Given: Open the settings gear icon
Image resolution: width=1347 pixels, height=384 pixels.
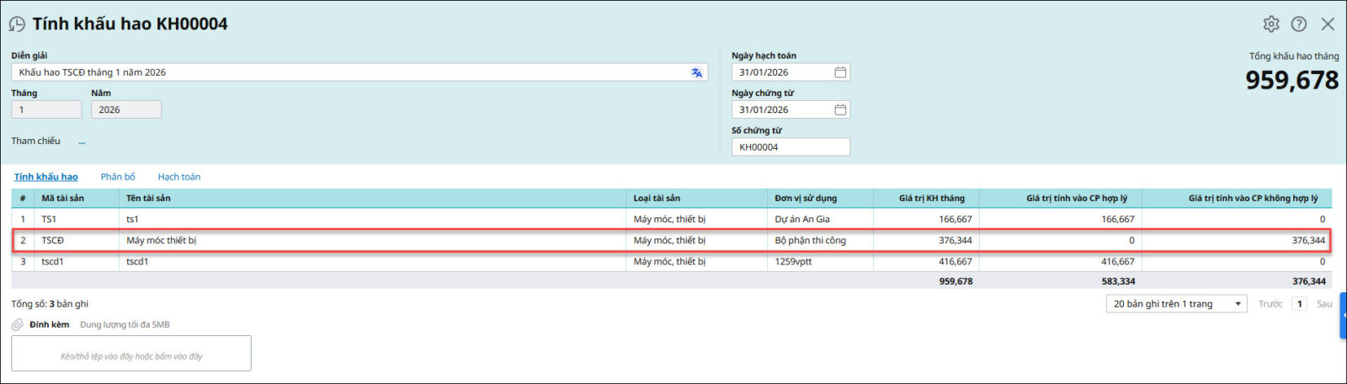Looking at the screenshot, I should pos(1271,24).
